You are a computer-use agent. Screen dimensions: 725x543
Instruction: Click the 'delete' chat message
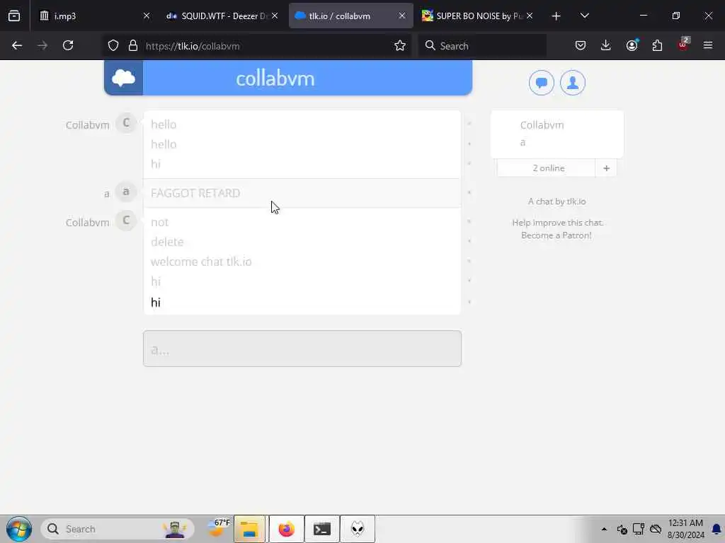[x=167, y=242]
